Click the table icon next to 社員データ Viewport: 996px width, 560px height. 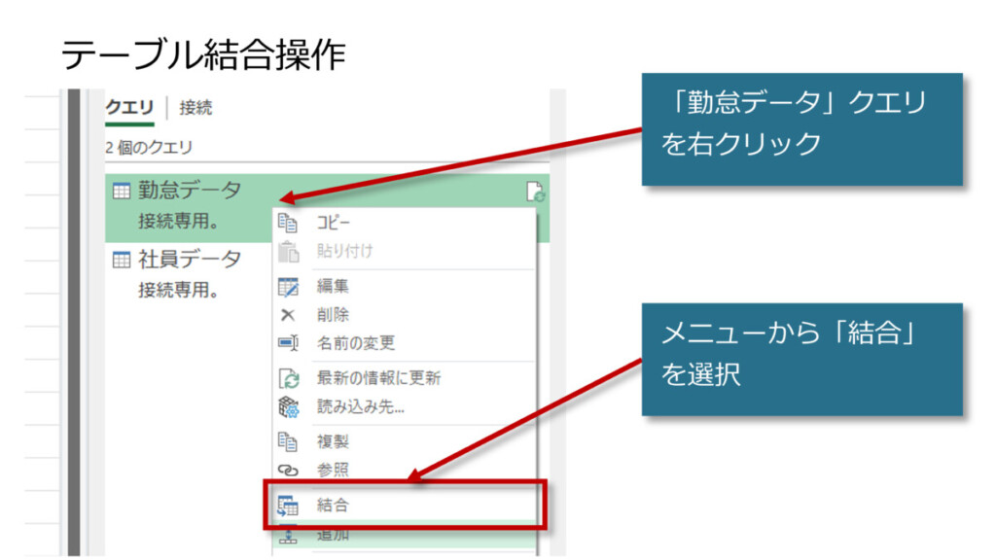pyautogui.click(x=122, y=260)
